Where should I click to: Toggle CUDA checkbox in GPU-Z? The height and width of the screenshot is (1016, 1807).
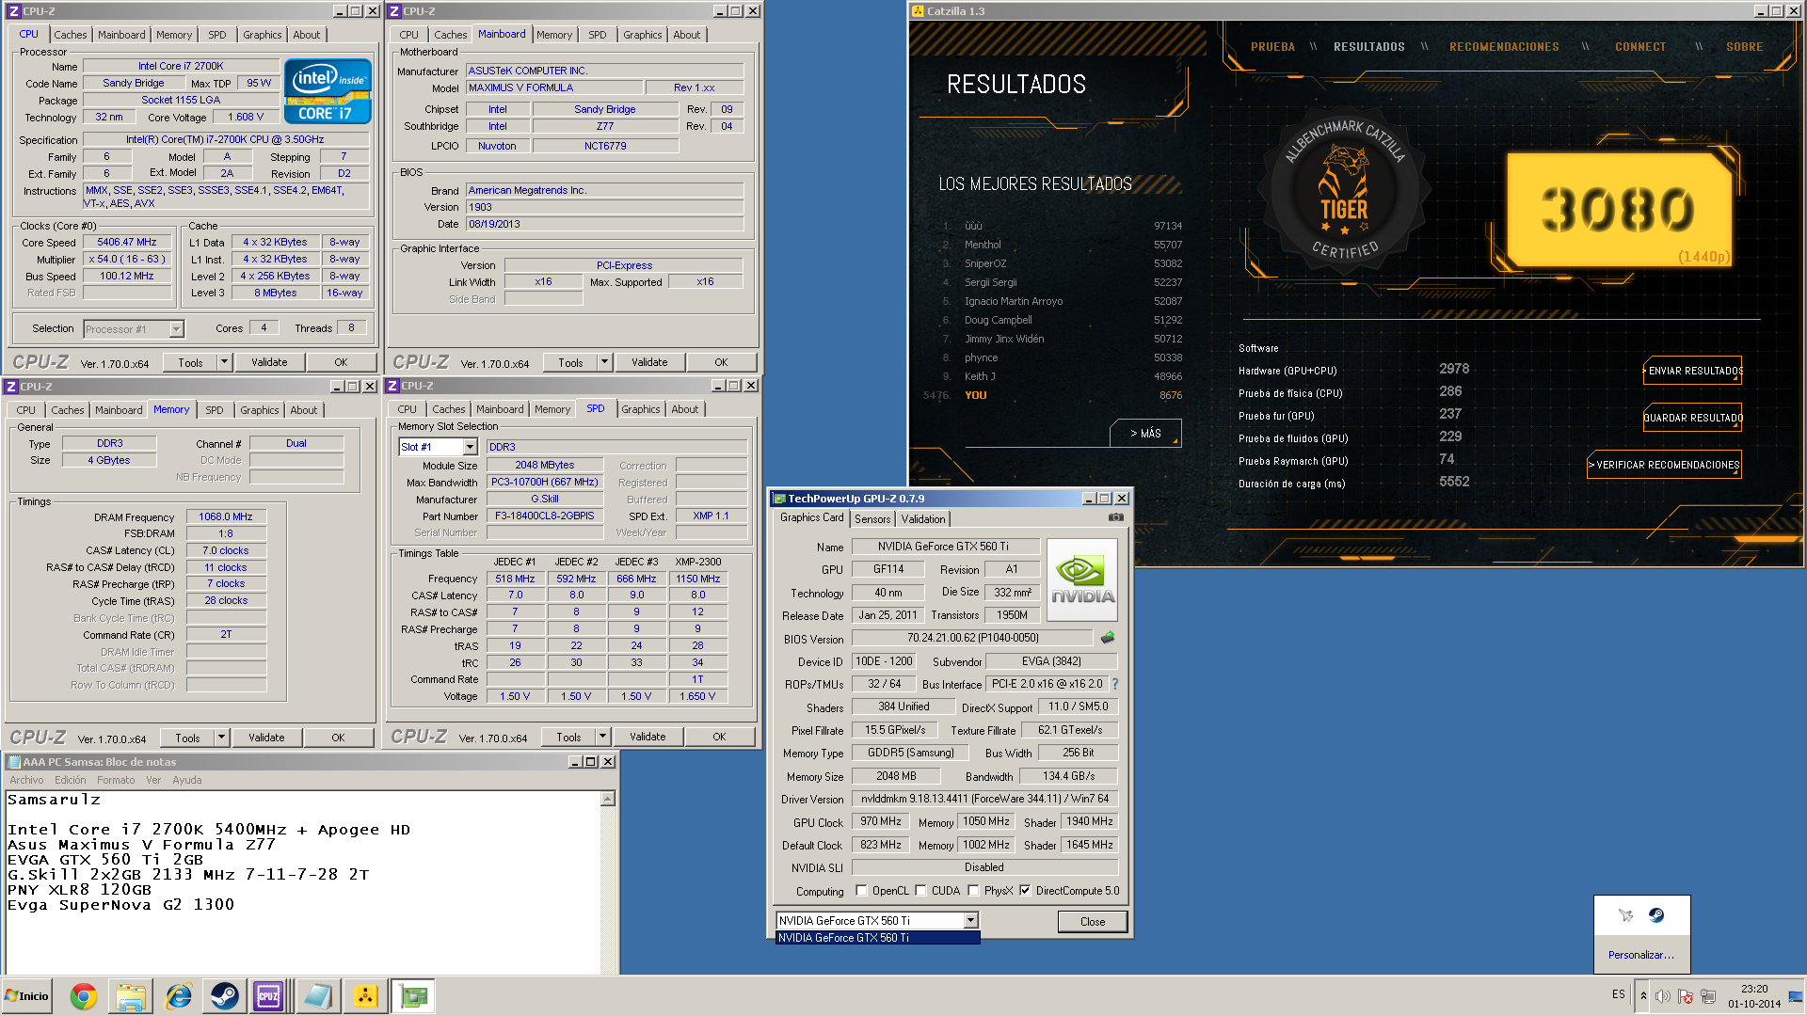921,891
